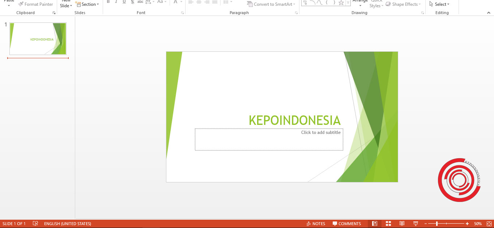Click the ENGLISH (UNITED STATES) language indicator
The image size is (494, 228).
(68, 224)
